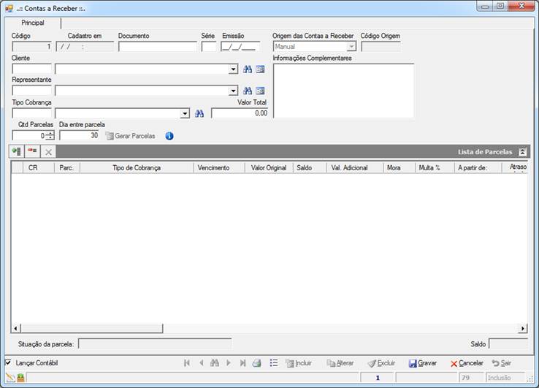Screen dimensions: 539x388
Task: Click the application icon in the title bar
Action: tap(9, 8)
